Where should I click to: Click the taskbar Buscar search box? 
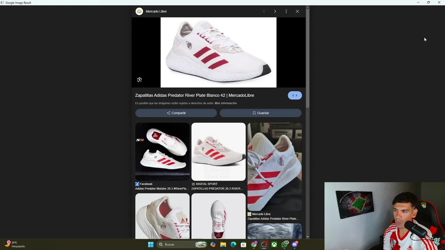(x=182, y=244)
